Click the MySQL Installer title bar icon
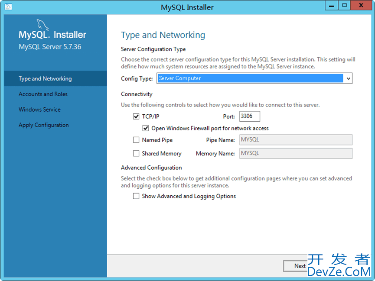The width and height of the screenshot is (375, 281). (8, 6)
